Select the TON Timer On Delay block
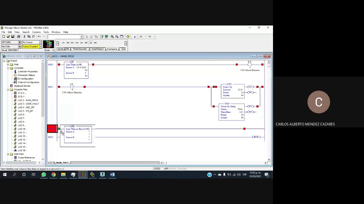 [231, 112]
